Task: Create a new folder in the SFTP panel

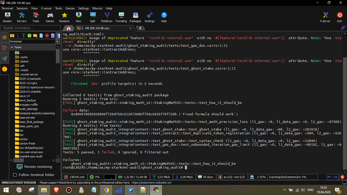Action: [x=35, y=36]
